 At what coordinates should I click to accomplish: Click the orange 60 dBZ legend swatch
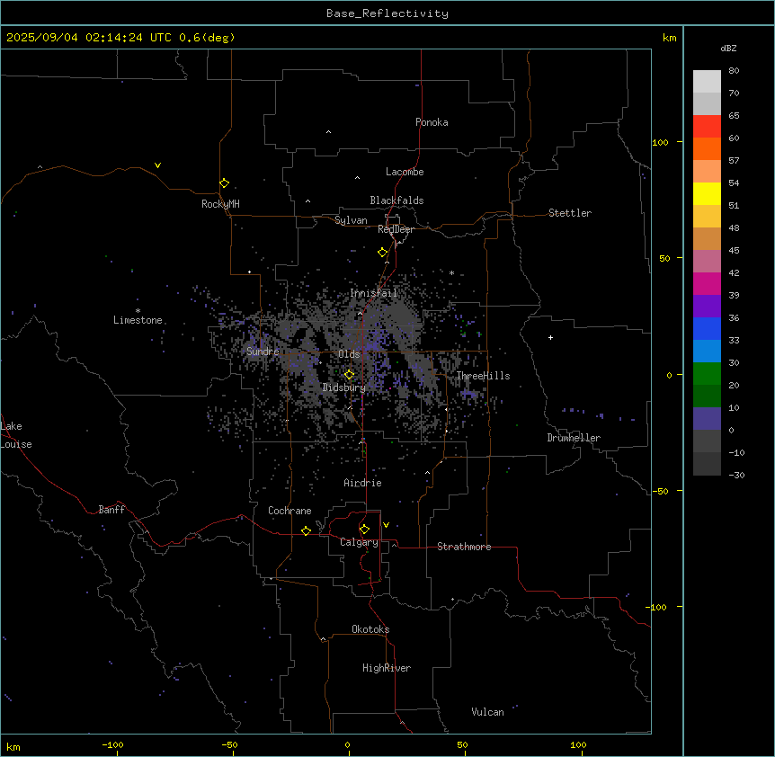[707, 148]
